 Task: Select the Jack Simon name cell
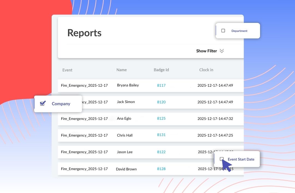pos(126,102)
